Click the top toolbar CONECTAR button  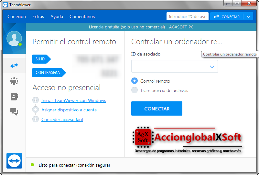(226, 17)
